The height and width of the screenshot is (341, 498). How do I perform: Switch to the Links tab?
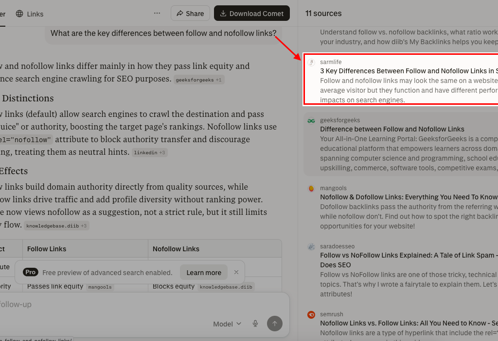pos(30,14)
